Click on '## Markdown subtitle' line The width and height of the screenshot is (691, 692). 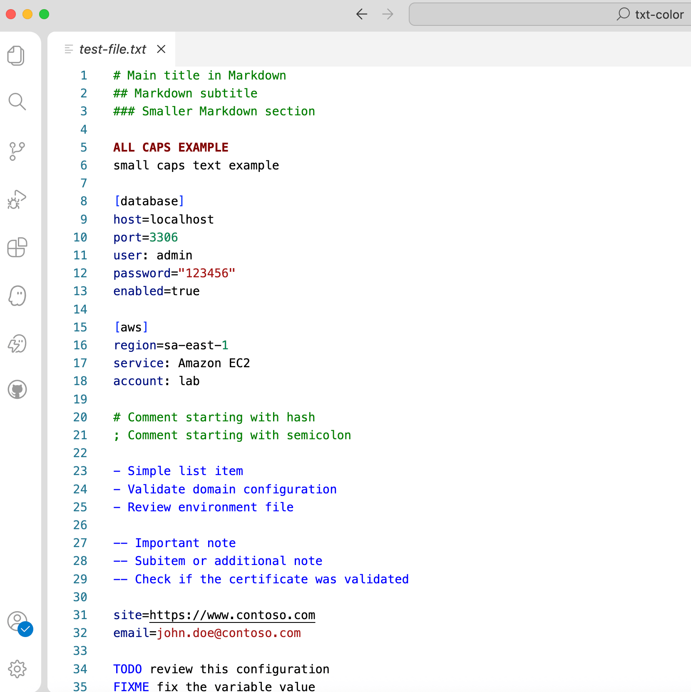(185, 93)
